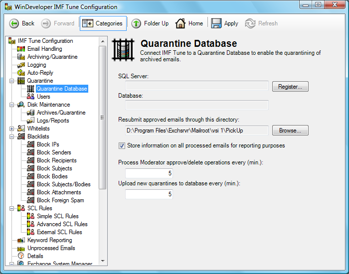The width and height of the screenshot is (349, 274).
Task: Click the Quarantine Database tree icon
Action: click(x=31, y=89)
